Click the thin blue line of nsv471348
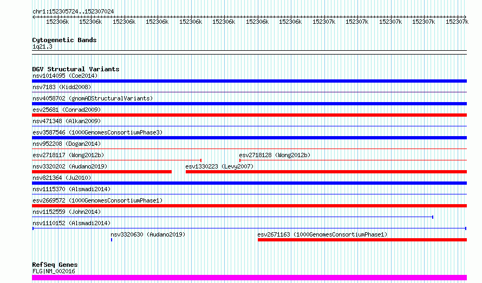 249,126
